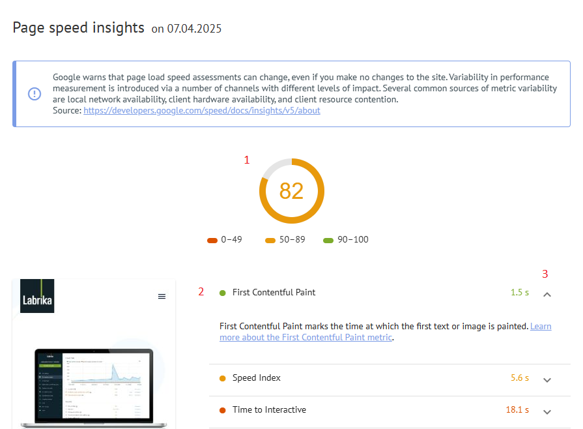Viewport: 583px width, 429px height.
Task: Click the green 90–100 legend swatch
Action: click(329, 240)
